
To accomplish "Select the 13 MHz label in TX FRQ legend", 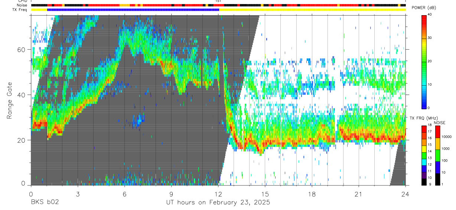I will point(429,158).
